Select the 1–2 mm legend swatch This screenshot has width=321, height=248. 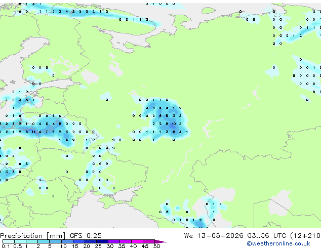32,241
